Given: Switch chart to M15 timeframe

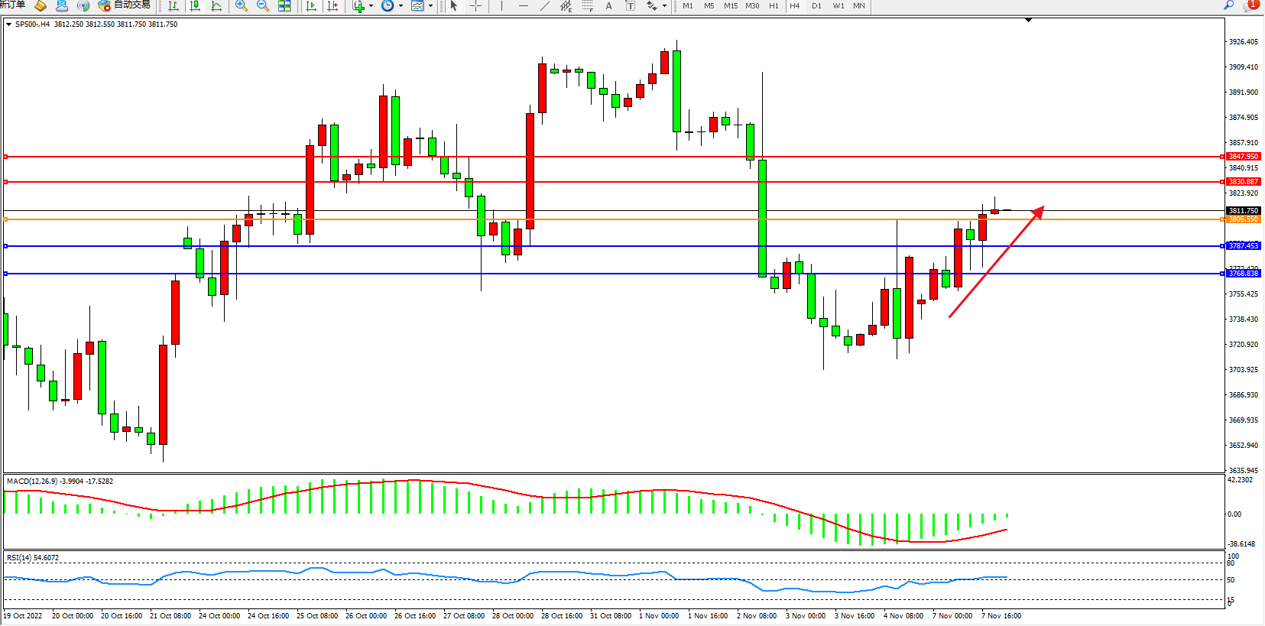Looking at the screenshot, I should coord(731,6).
